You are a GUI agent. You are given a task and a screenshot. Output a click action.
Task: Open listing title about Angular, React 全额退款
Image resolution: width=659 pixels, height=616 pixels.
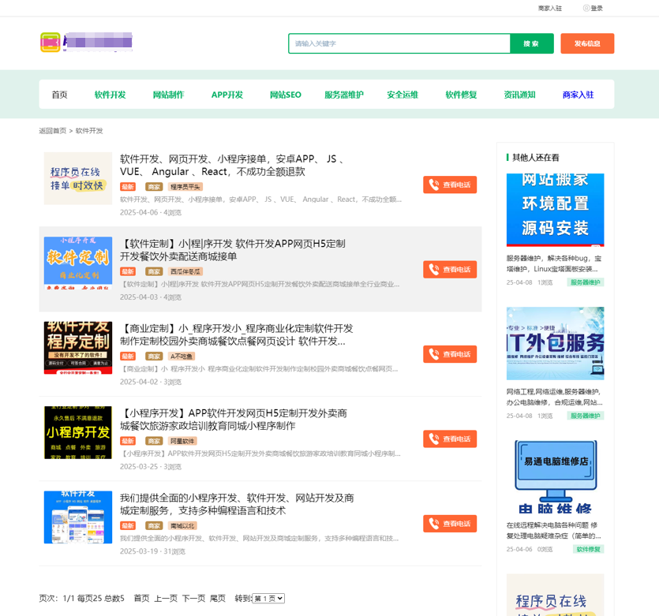click(x=232, y=166)
